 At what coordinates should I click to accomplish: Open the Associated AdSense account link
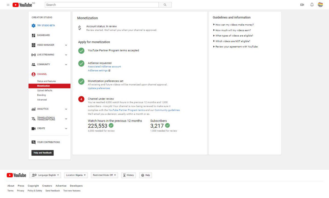click(x=104, y=67)
